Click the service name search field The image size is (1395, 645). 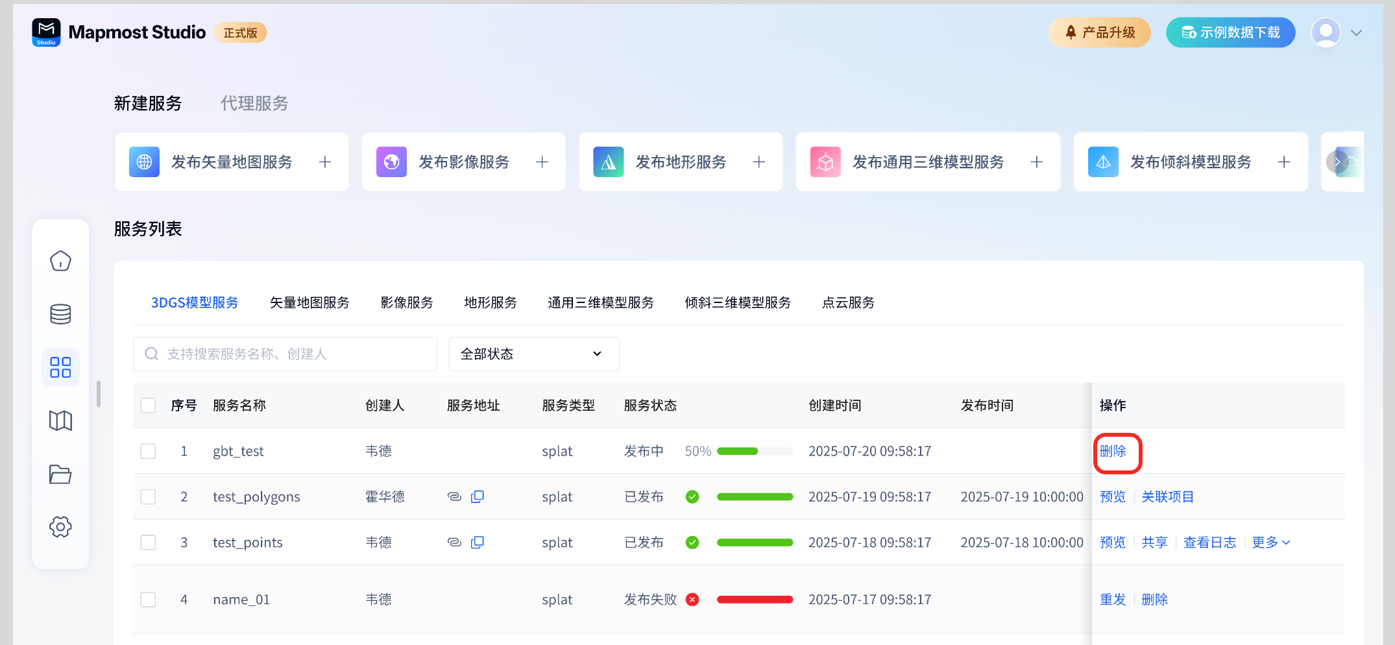click(x=285, y=354)
